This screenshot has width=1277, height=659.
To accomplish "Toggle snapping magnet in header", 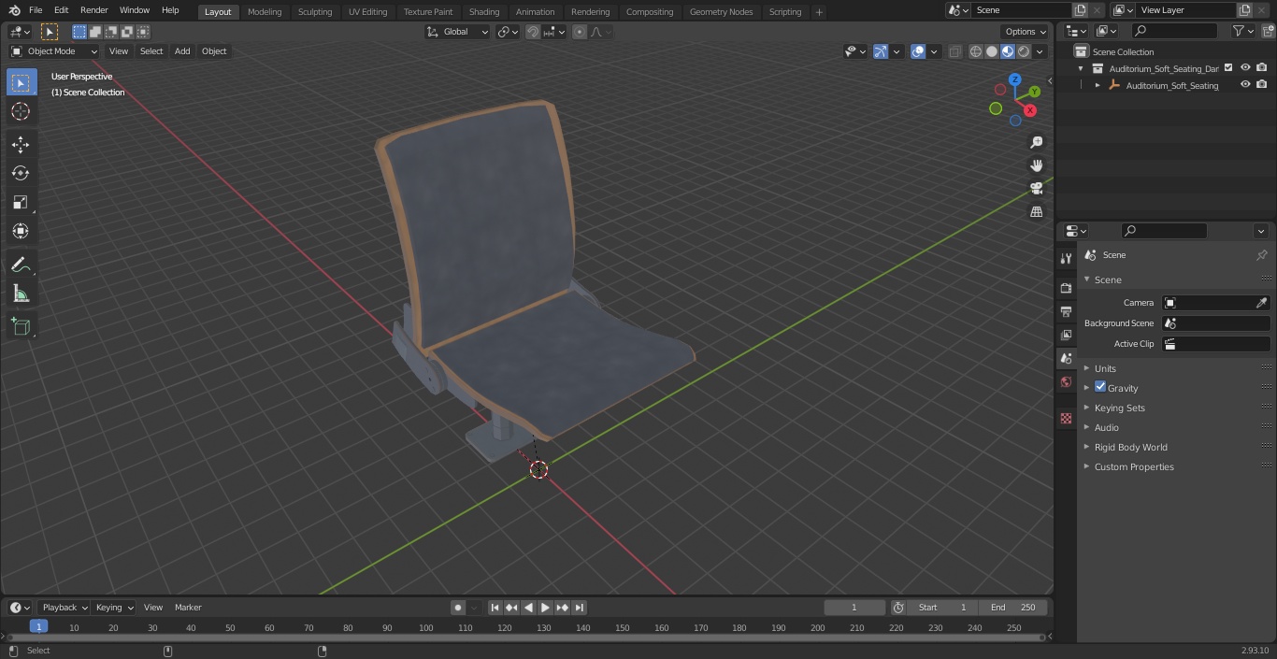I will (x=533, y=32).
